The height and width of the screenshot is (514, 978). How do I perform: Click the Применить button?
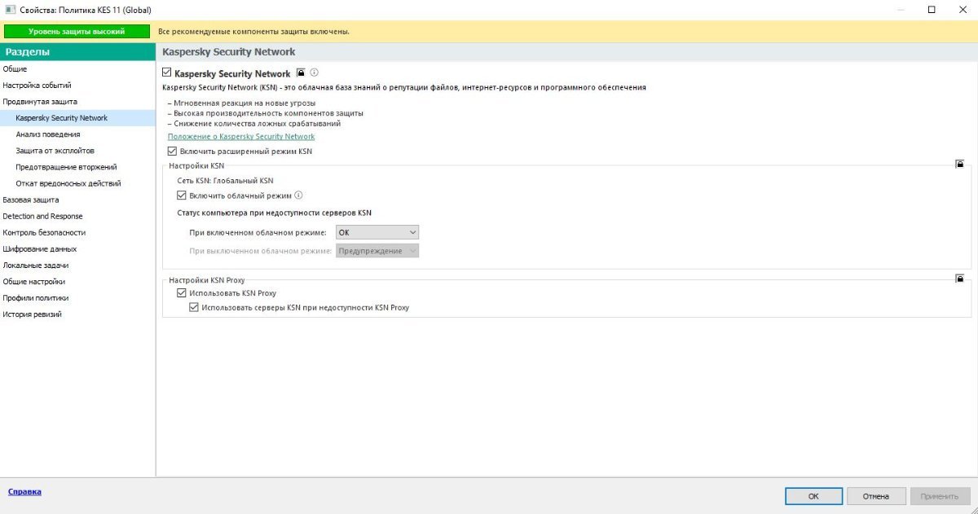coord(939,495)
